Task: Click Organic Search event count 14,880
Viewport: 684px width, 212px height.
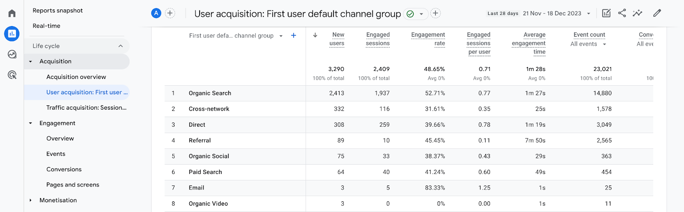Action: coord(602,93)
